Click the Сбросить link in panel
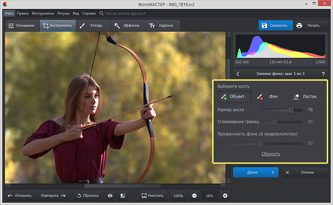This screenshot has height=205, width=333. 270,154
